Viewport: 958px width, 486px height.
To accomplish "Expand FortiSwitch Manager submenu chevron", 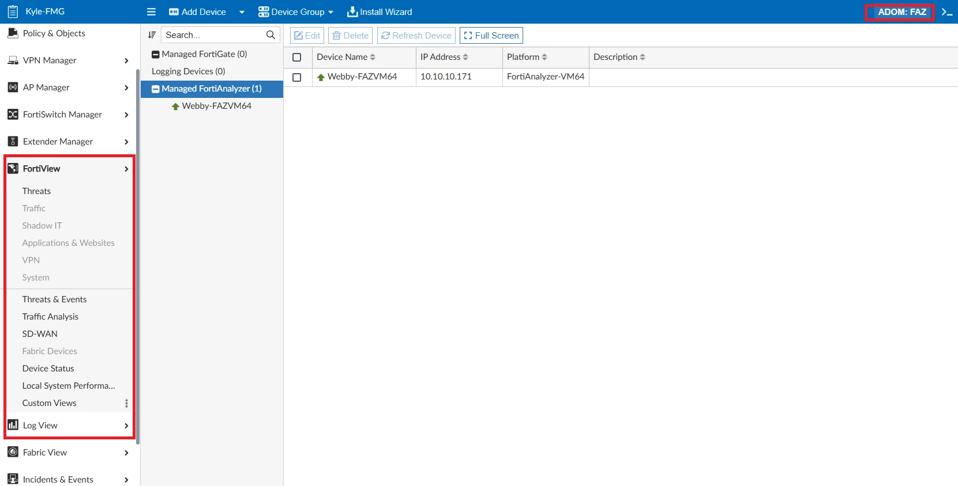I will click(126, 115).
